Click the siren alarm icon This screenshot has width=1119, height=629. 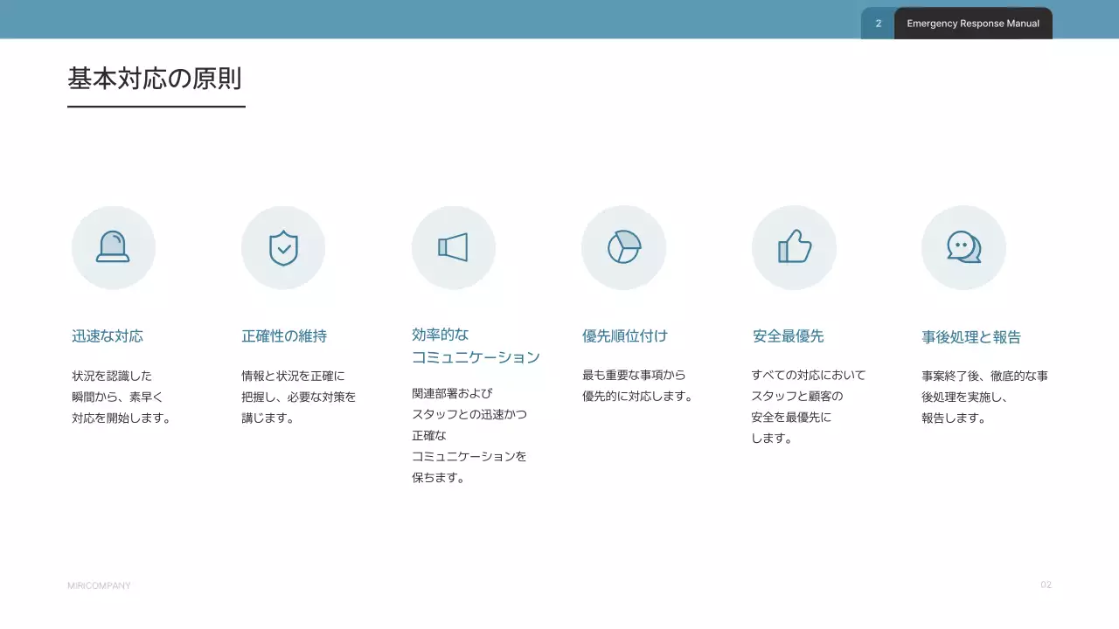click(114, 248)
